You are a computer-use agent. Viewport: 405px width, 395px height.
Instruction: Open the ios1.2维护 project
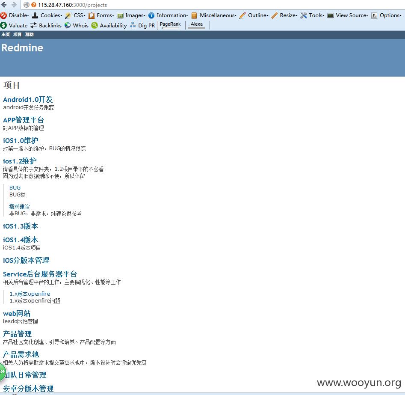pos(20,161)
